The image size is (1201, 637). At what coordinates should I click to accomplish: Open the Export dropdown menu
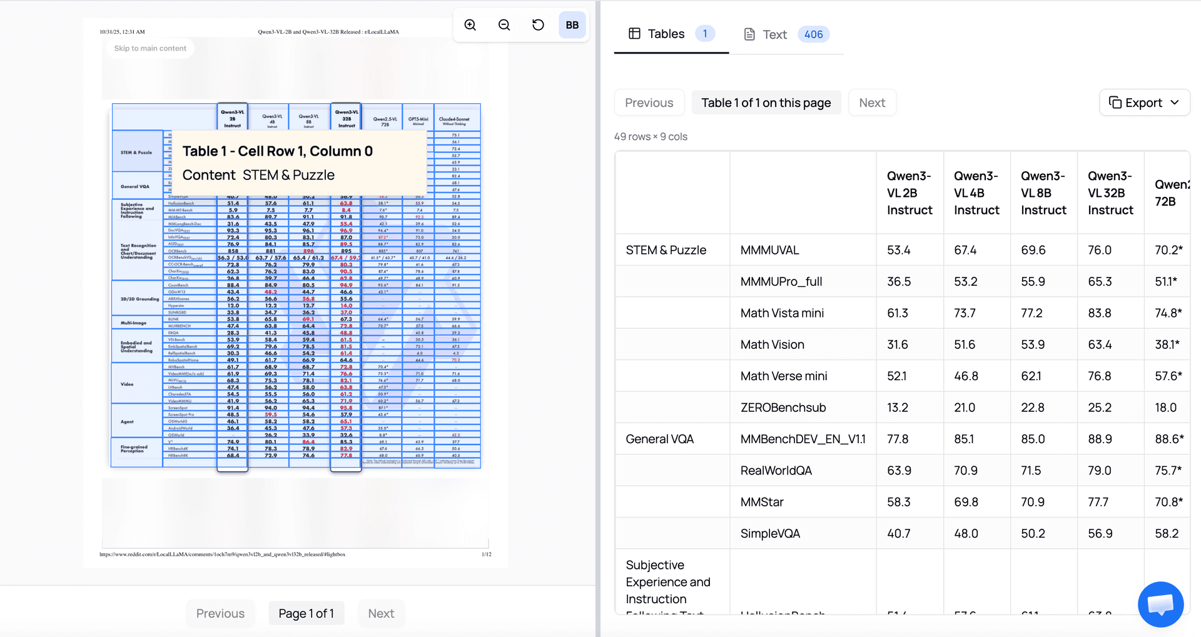tap(1143, 102)
